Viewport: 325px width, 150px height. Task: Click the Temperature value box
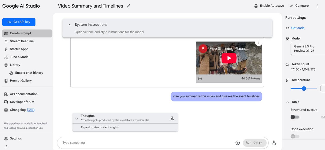323,88
